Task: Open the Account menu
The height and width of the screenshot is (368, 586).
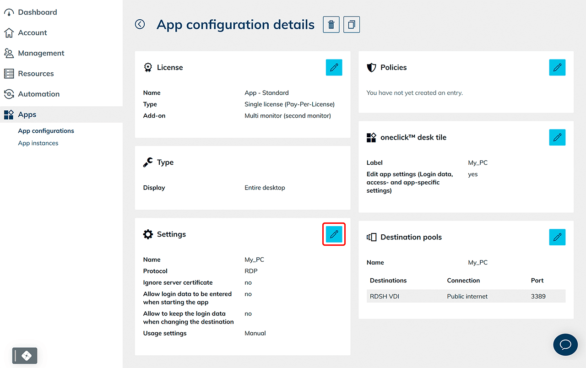Action: tap(33, 33)
